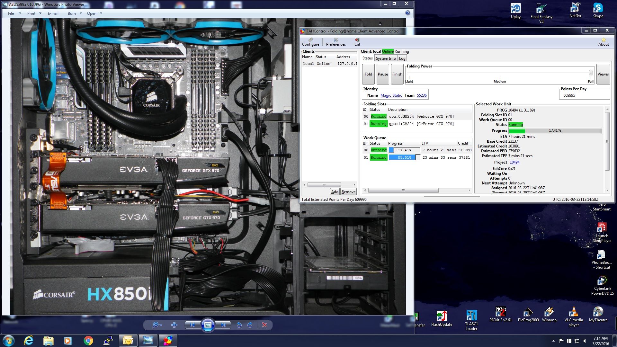Open Final Fantasy VII desktop icon
This screenshot has height=347, width=617.
(x=541, y=13)
